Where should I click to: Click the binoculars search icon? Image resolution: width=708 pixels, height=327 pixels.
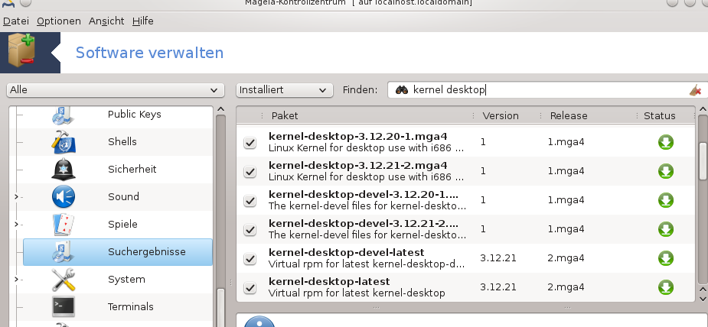tap(401, 90)
